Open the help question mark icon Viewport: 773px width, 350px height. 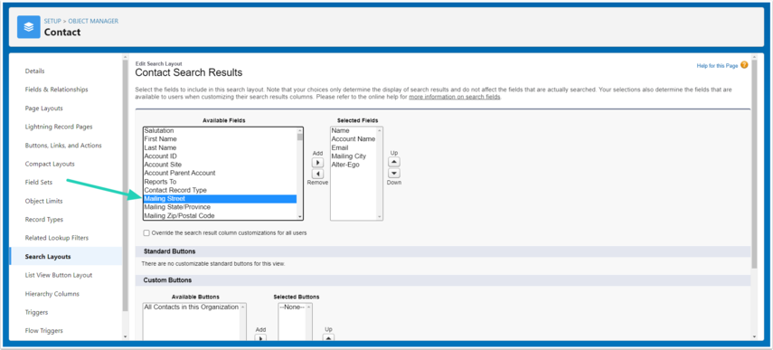(744, 65)
